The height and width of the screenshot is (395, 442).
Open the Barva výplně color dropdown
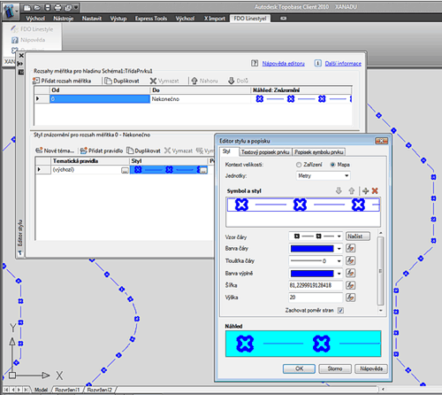(339, 274)
